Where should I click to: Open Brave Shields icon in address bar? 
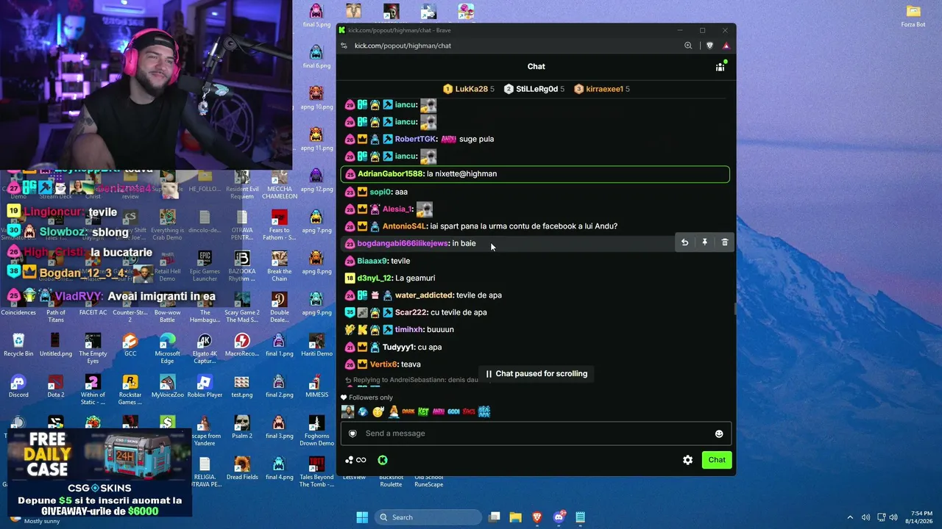click(709, 46)
